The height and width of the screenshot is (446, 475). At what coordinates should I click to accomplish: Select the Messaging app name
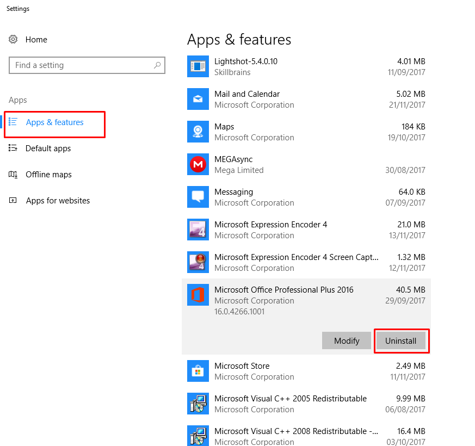click(x=233, y=192)
